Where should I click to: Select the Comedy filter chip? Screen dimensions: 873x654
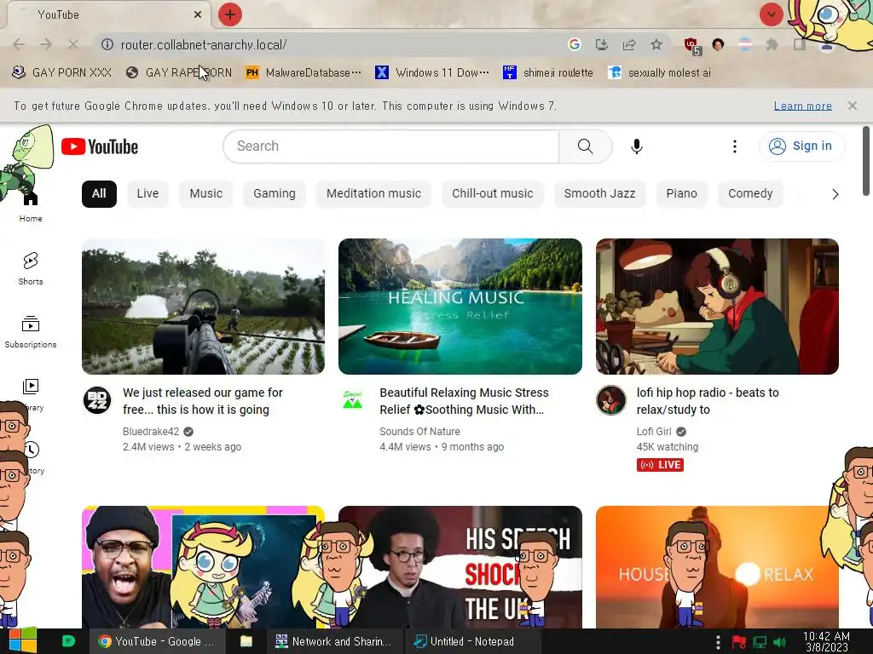click(750, 193)
